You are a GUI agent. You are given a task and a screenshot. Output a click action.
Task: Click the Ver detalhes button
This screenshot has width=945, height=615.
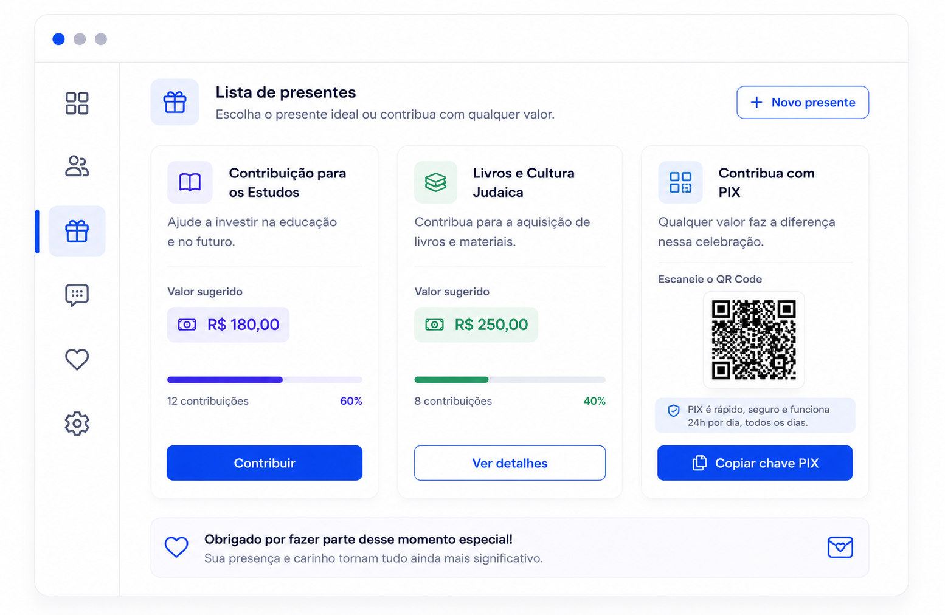point(510,463)
